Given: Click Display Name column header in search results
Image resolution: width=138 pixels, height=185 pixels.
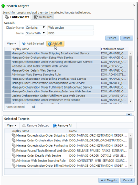Looking at the screenshot, I should coord(56,49).
